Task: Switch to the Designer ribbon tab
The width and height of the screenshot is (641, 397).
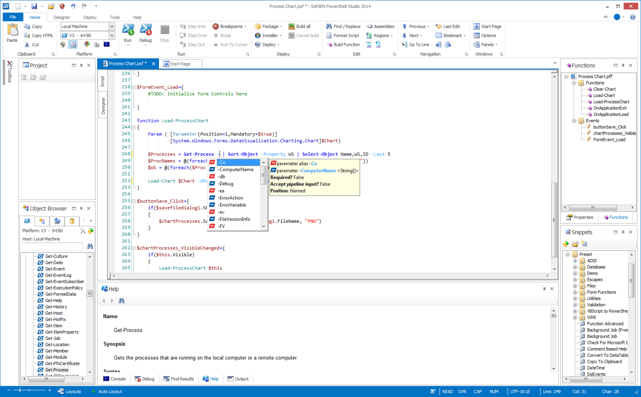Action: click(x=62, y=17)
